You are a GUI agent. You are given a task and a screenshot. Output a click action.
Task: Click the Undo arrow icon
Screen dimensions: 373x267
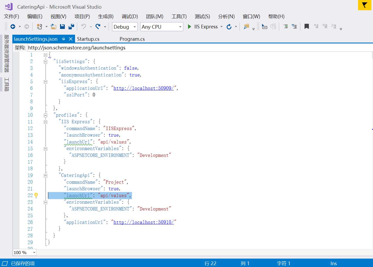84,27
